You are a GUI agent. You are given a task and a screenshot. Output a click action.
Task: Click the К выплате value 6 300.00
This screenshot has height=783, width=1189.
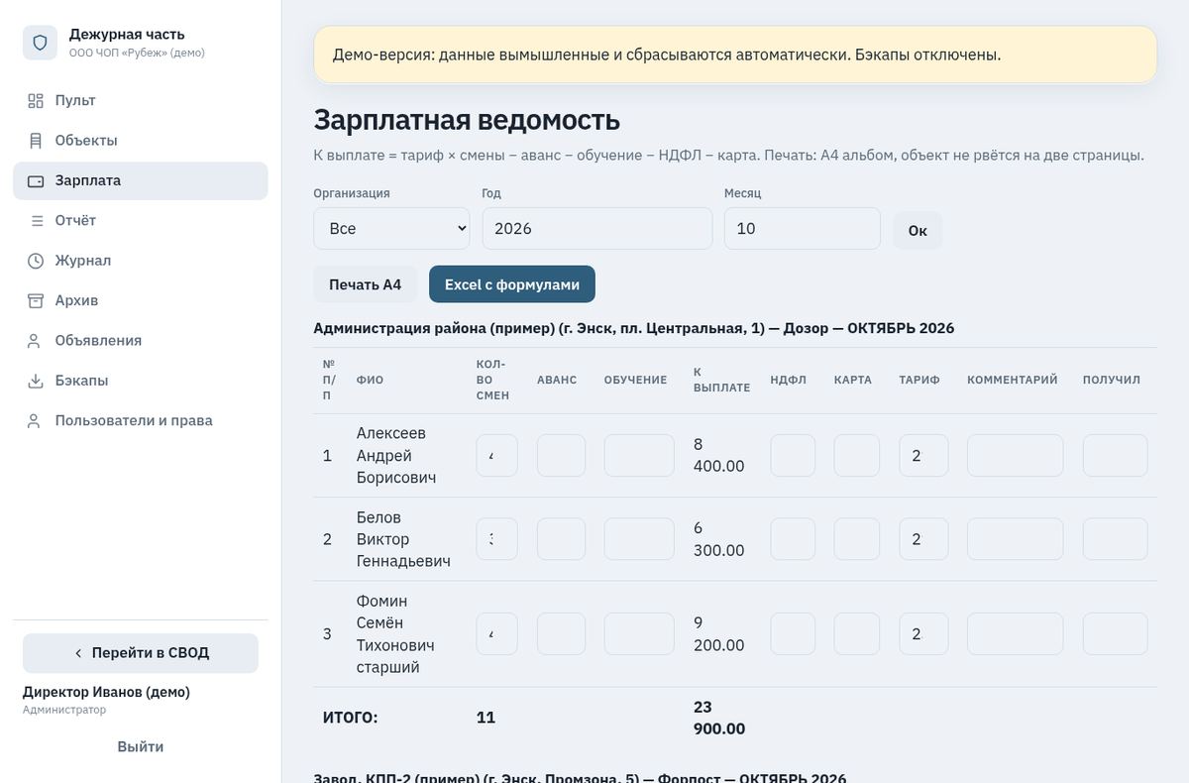[x=719, y=539]
